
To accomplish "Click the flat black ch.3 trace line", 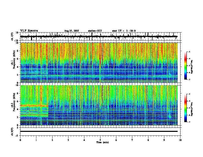I will [99, 131].
